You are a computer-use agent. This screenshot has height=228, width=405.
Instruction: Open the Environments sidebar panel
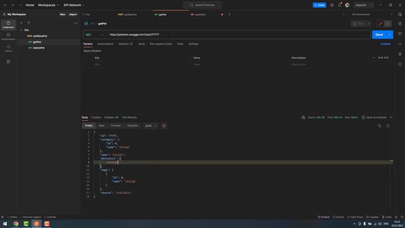coord(8,37)
